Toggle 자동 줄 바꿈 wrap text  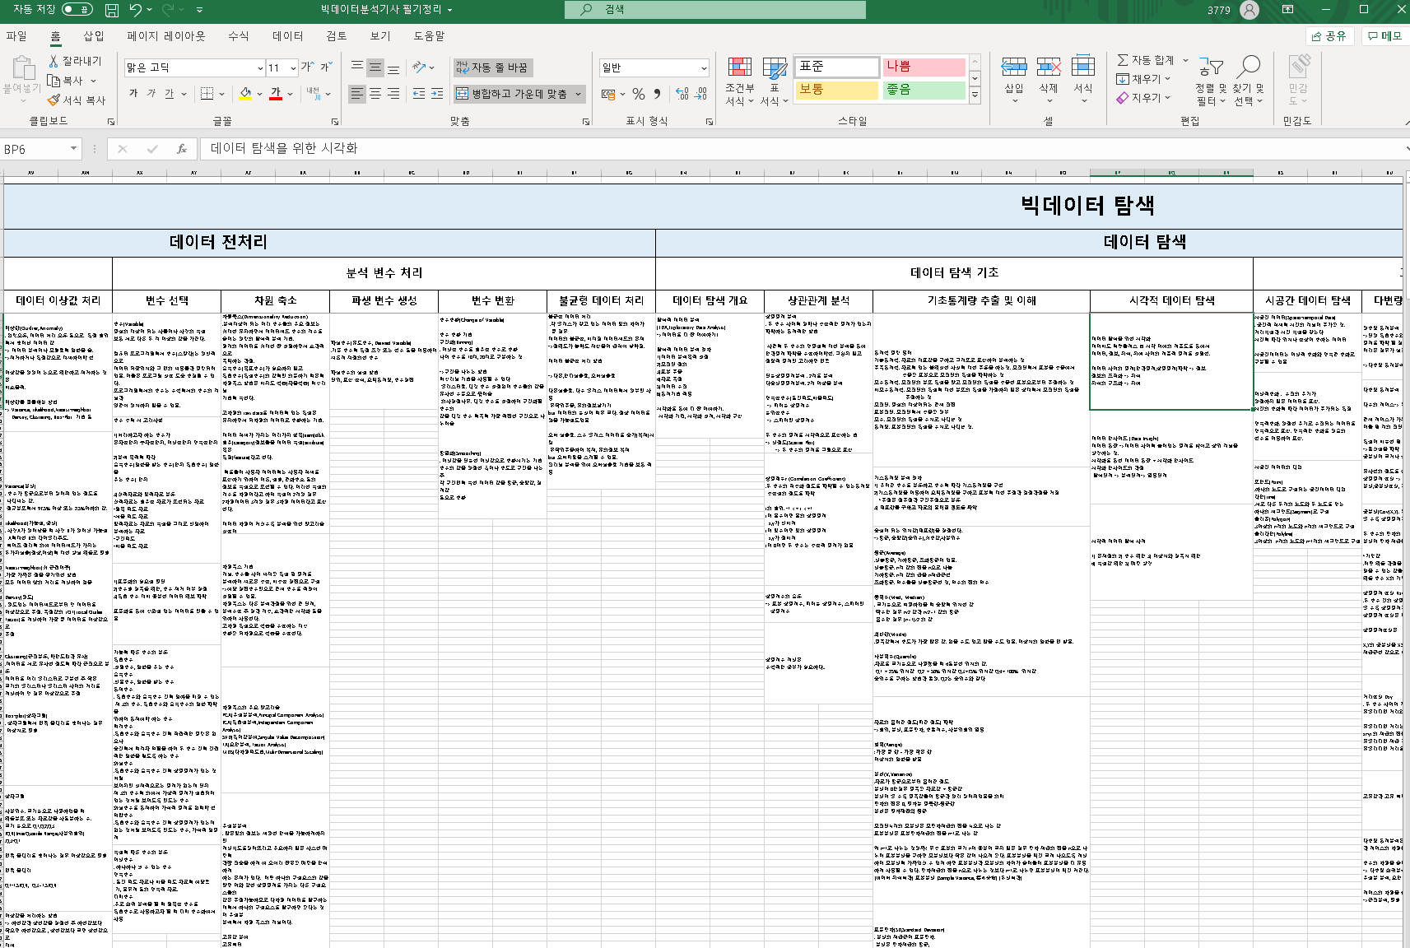tap(492, 67)
